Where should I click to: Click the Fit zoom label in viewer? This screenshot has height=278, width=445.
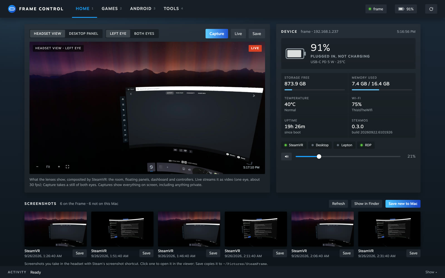tap(48, 167)
